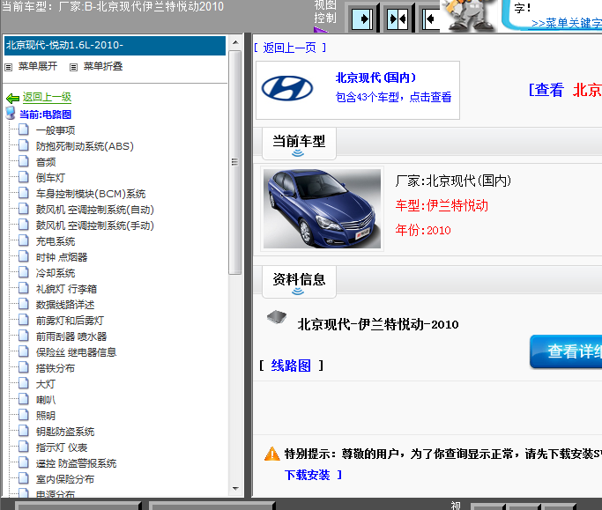Select 当前:电路图 tree node
This screenshot has height=510, width=602.
pos(45,115)
